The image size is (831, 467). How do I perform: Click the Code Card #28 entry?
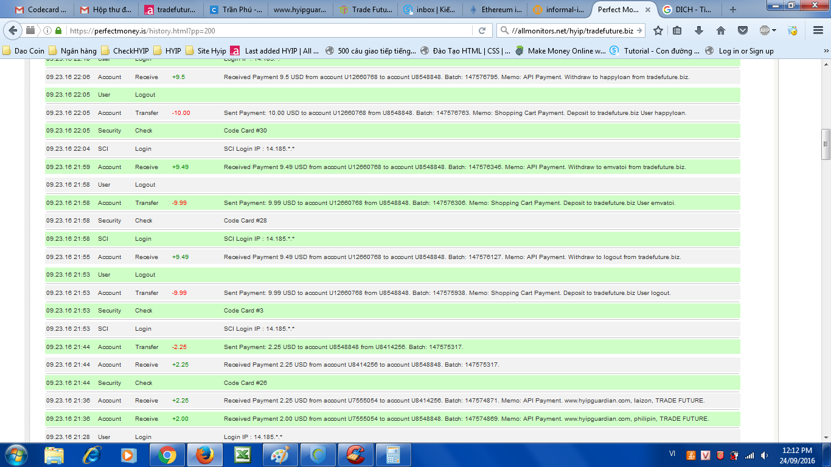pyautogui.click(x=245, y=221)
